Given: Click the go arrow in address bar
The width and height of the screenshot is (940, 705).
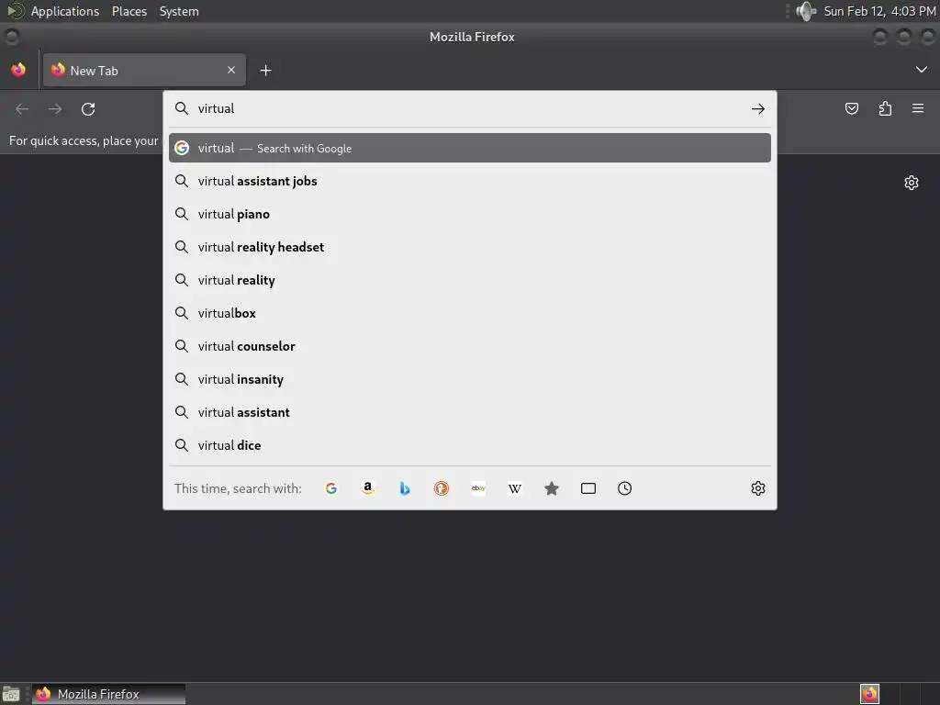Looking at the screenshot, I should 757,108.
